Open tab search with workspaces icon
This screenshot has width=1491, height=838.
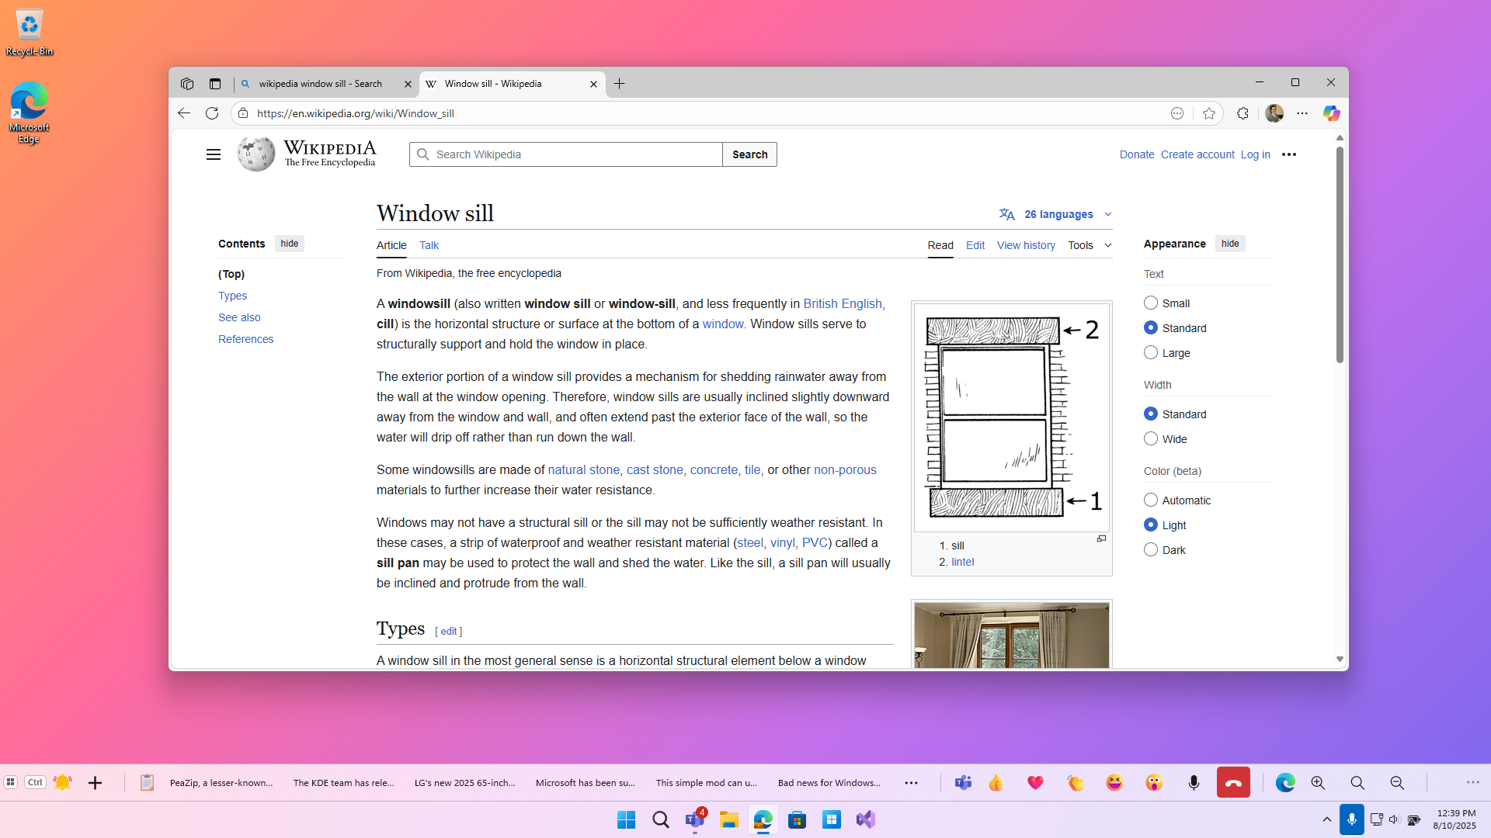[x=186, y=84]
